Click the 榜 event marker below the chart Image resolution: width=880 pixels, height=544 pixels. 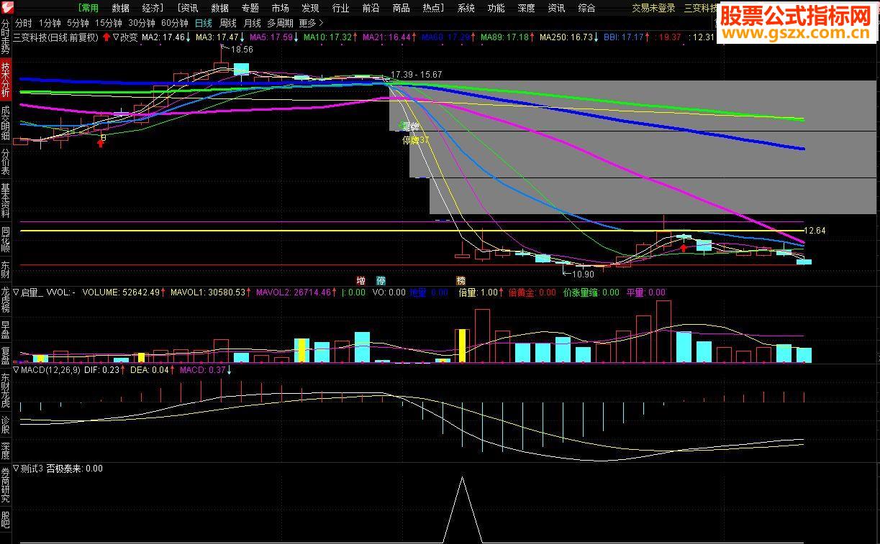(461, 280)
